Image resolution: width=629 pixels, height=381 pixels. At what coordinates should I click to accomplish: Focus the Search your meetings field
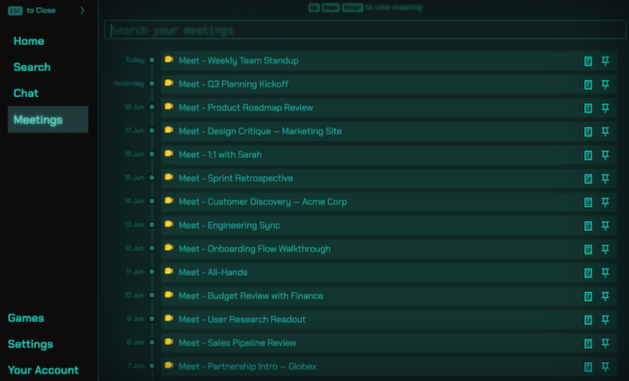click(365, 30)
